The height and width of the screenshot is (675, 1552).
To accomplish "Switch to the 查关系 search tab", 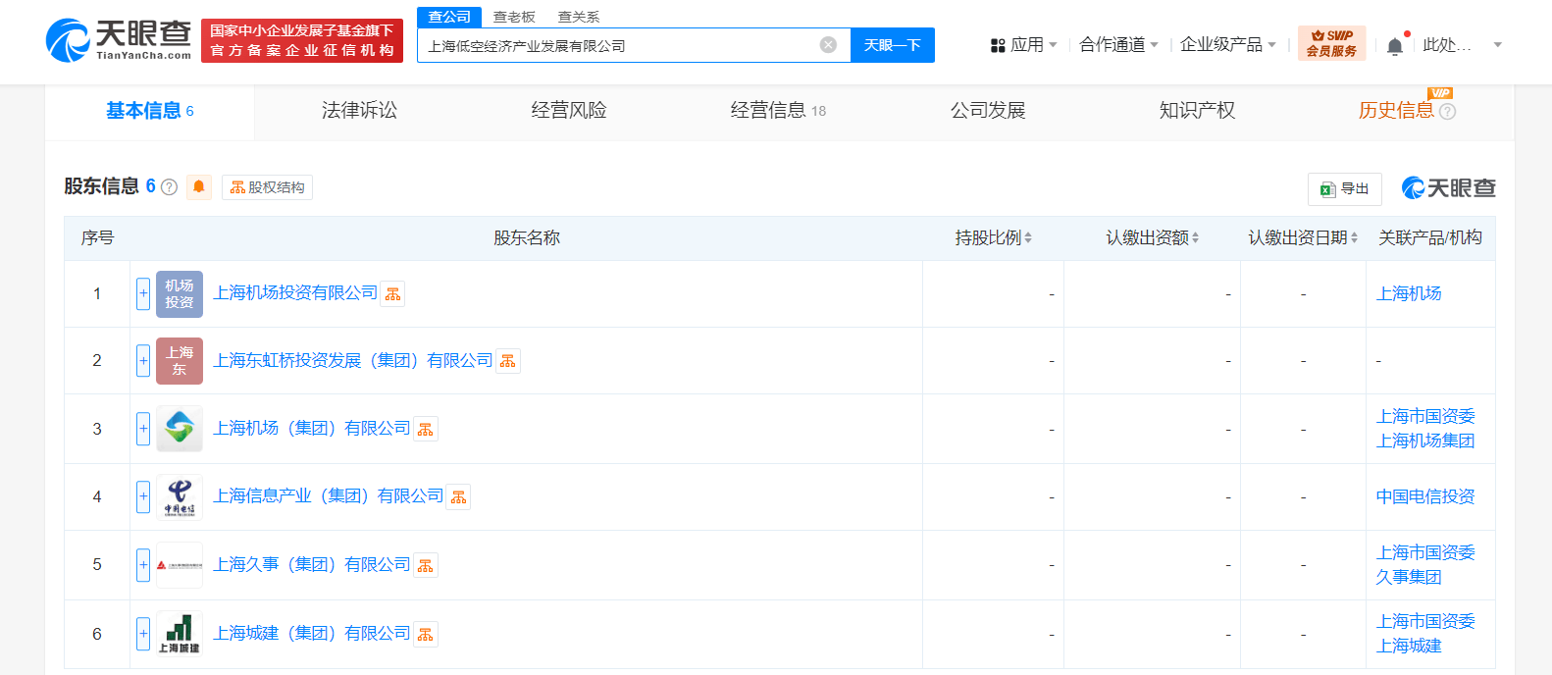I will [579, 17].
